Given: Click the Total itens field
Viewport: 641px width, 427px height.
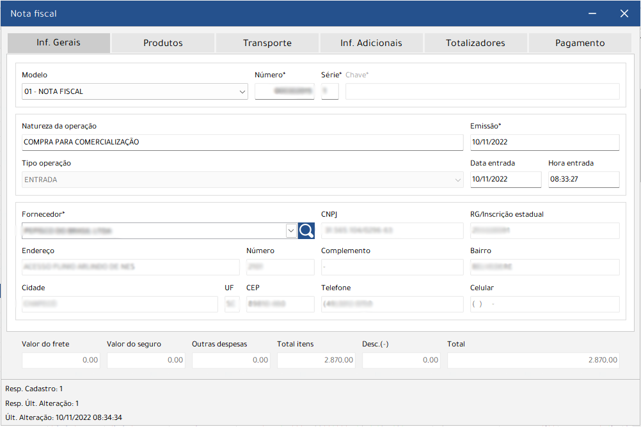Looking at the screenshot, I should point(317,361).
